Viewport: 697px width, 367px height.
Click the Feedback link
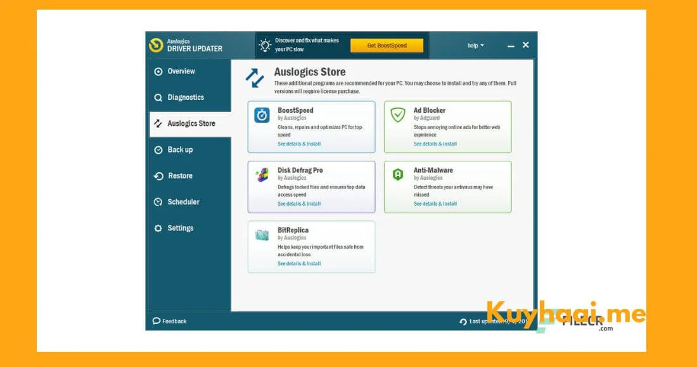coord(174,321)
